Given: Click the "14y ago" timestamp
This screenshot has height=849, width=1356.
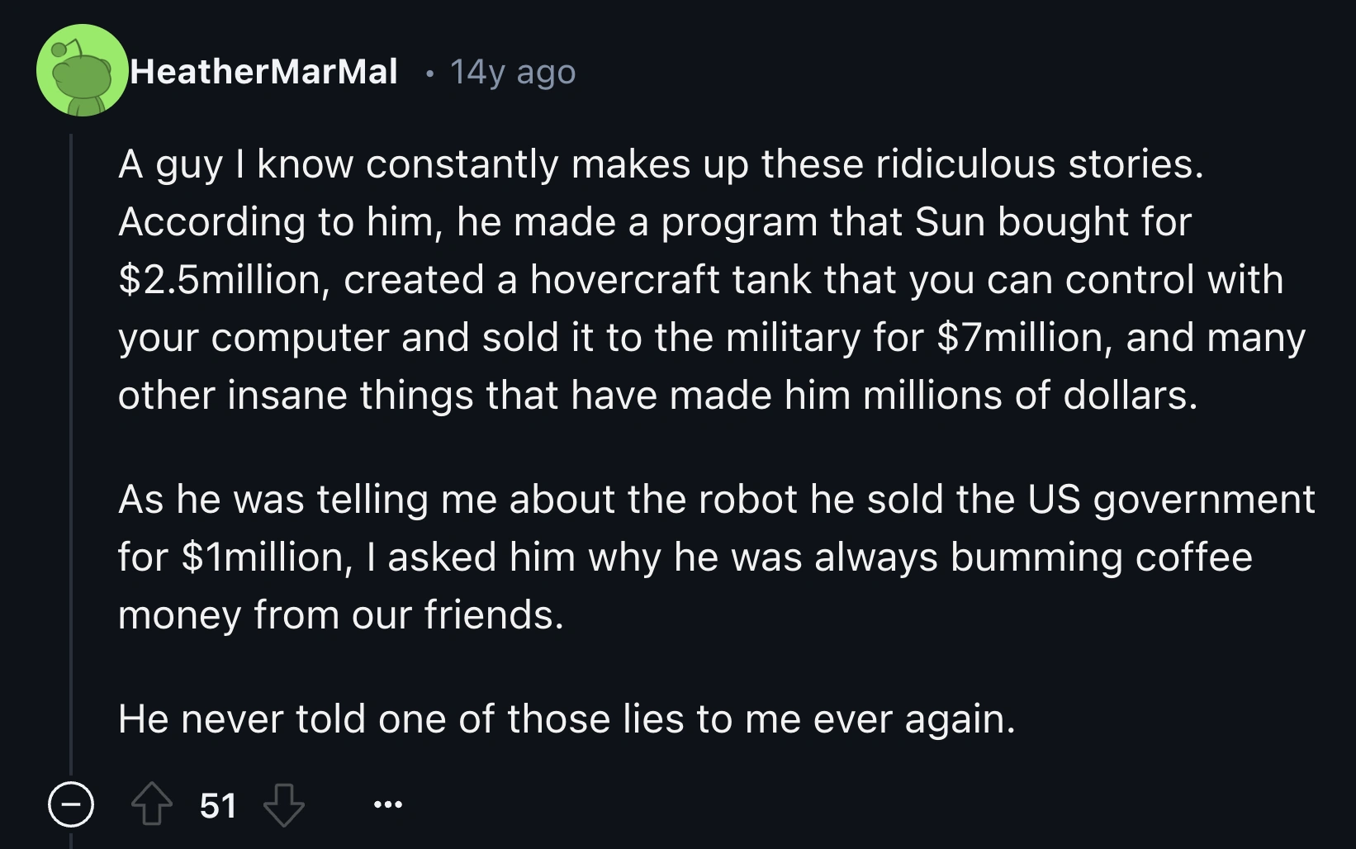Looking at the screenshot, I should point(512,73).
